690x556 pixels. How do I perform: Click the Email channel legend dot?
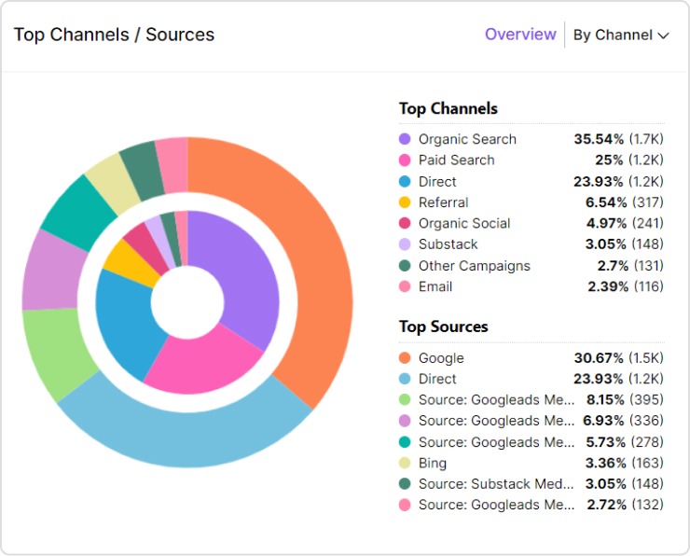point(405,287)
